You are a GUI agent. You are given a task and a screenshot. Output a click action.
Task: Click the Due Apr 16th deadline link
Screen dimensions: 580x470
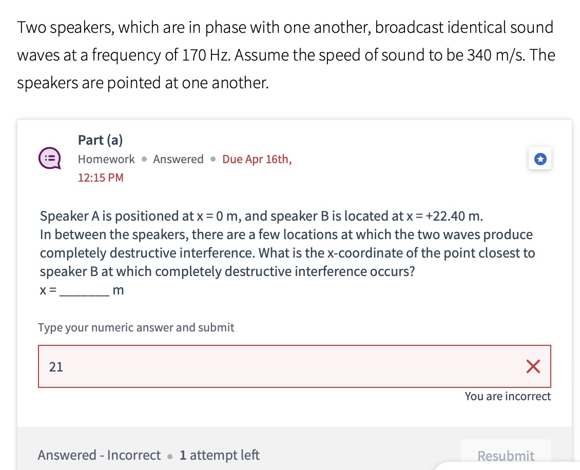point(257,159)
